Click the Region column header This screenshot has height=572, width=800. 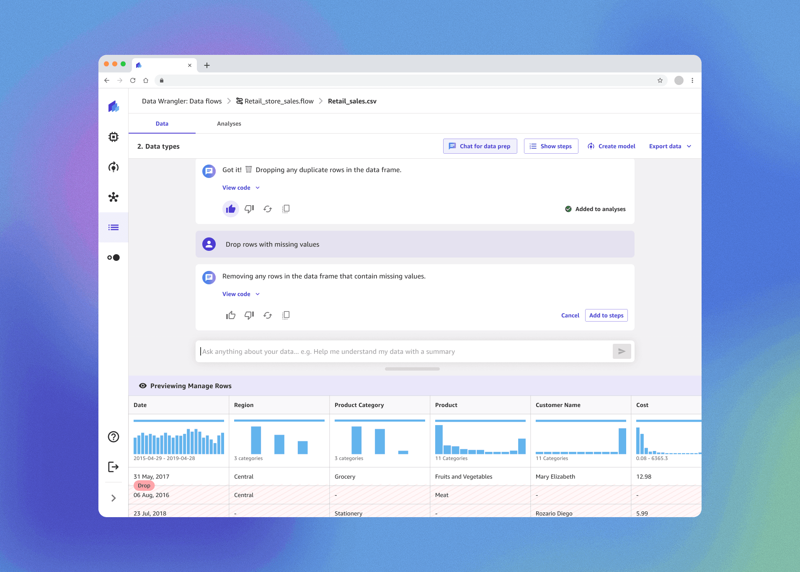click(x=279, y=405)
